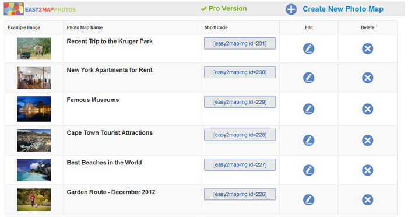Edit the Garden Route - December 2012 map

click(308, 200)
